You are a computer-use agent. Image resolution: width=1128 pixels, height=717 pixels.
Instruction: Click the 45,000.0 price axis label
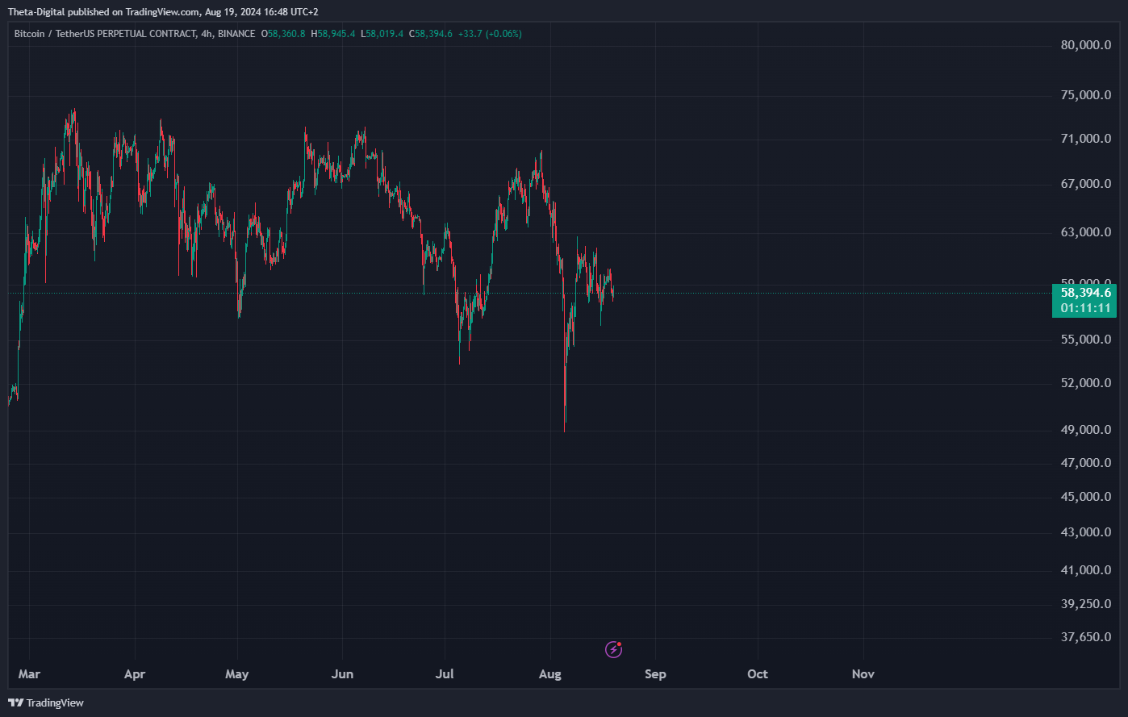tap(1085, 497)
